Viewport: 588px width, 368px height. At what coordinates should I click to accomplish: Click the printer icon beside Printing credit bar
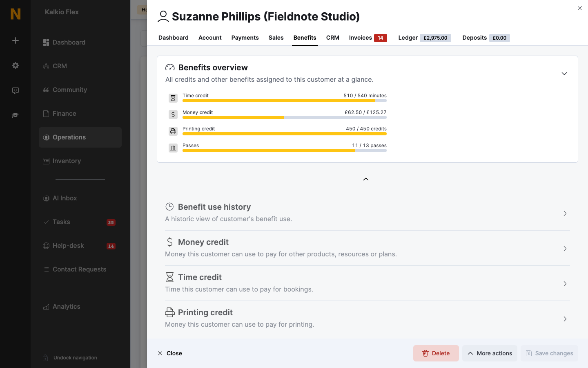click(173, 131)
